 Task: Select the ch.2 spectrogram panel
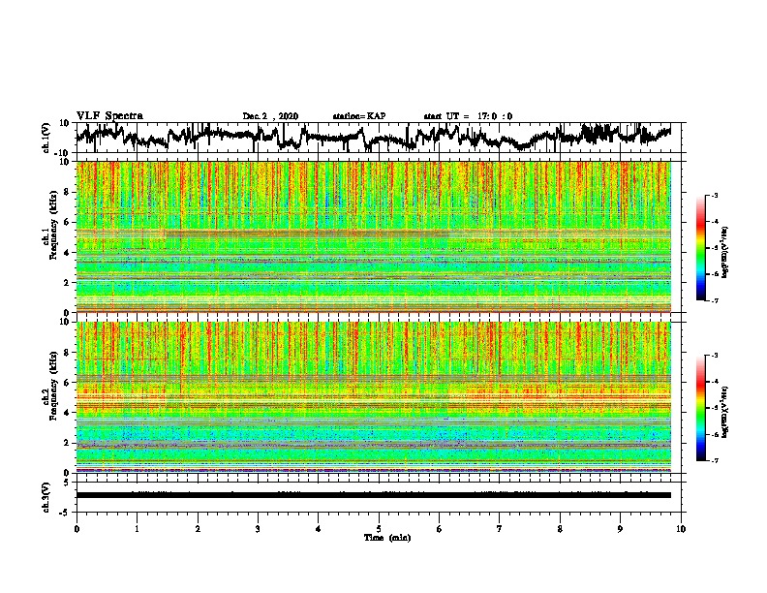coord(379,397)
